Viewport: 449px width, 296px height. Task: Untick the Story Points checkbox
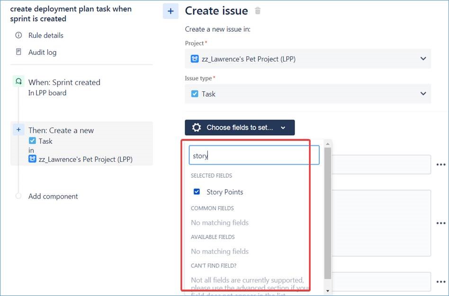(197, 192)
